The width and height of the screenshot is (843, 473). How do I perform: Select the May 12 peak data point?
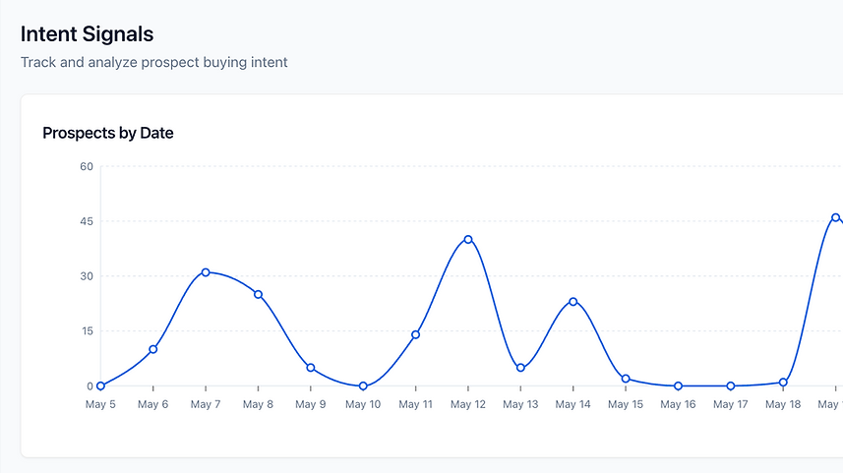468,239
